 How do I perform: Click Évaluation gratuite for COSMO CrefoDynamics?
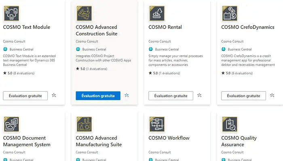(243, 95)
